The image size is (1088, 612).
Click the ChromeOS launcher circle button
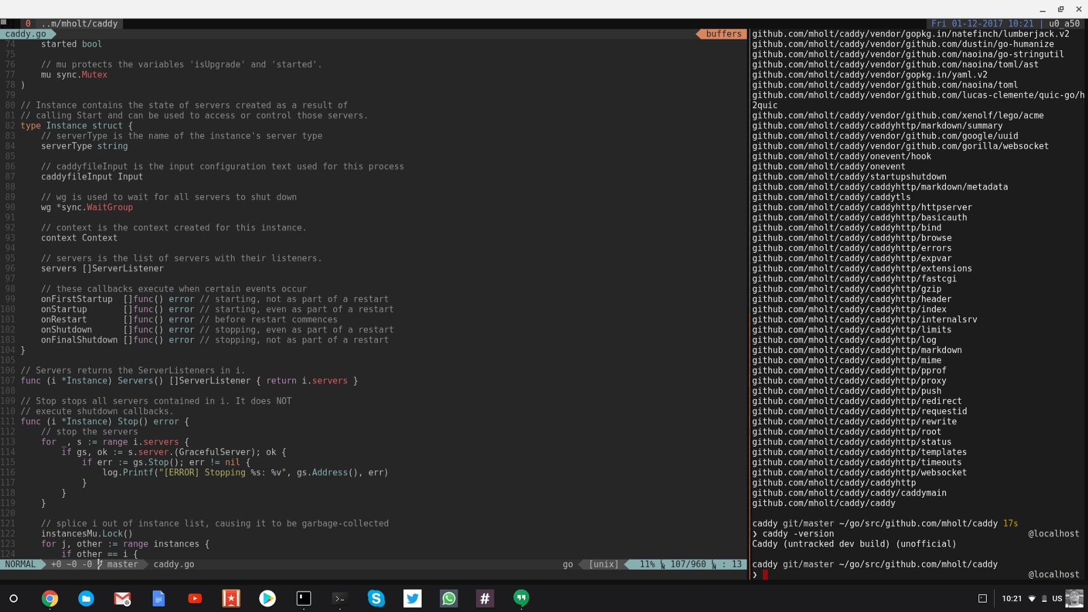click(x=14, y=598)
